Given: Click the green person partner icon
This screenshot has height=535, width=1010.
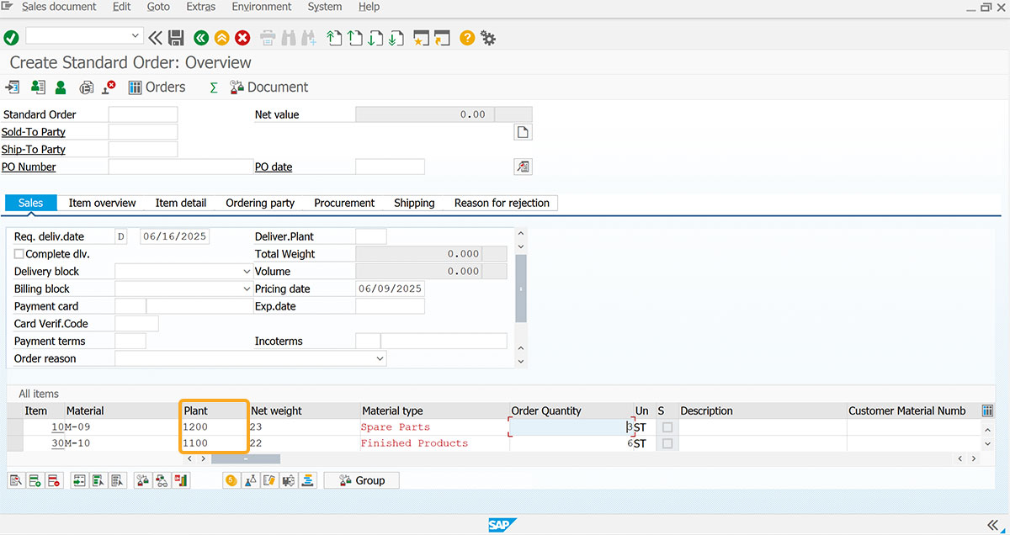Looking at the screenshot, I should tap(61, 87).
